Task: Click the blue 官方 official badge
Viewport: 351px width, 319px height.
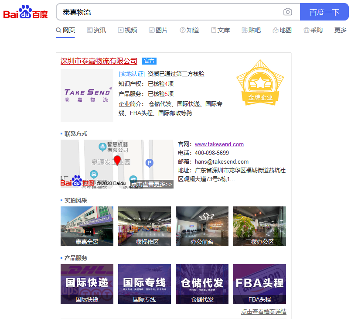Action: [149, 61]
